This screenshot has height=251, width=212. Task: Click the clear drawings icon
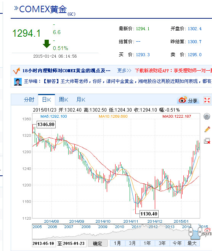point(207,141)
